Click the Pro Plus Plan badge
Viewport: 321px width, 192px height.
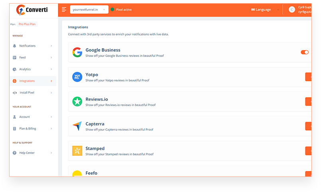(27, 24)
